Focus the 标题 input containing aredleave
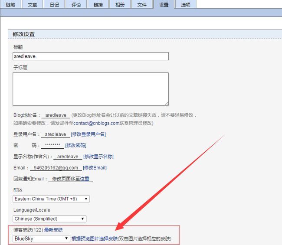The width and height of the screenshot is (282, 245). pyautogui.click(x=91, y=56)
